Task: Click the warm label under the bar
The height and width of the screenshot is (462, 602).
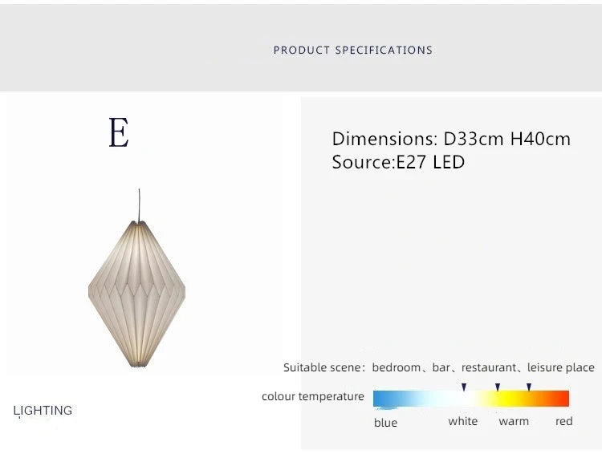Action: pyautogui.click(x=514, y=421)
